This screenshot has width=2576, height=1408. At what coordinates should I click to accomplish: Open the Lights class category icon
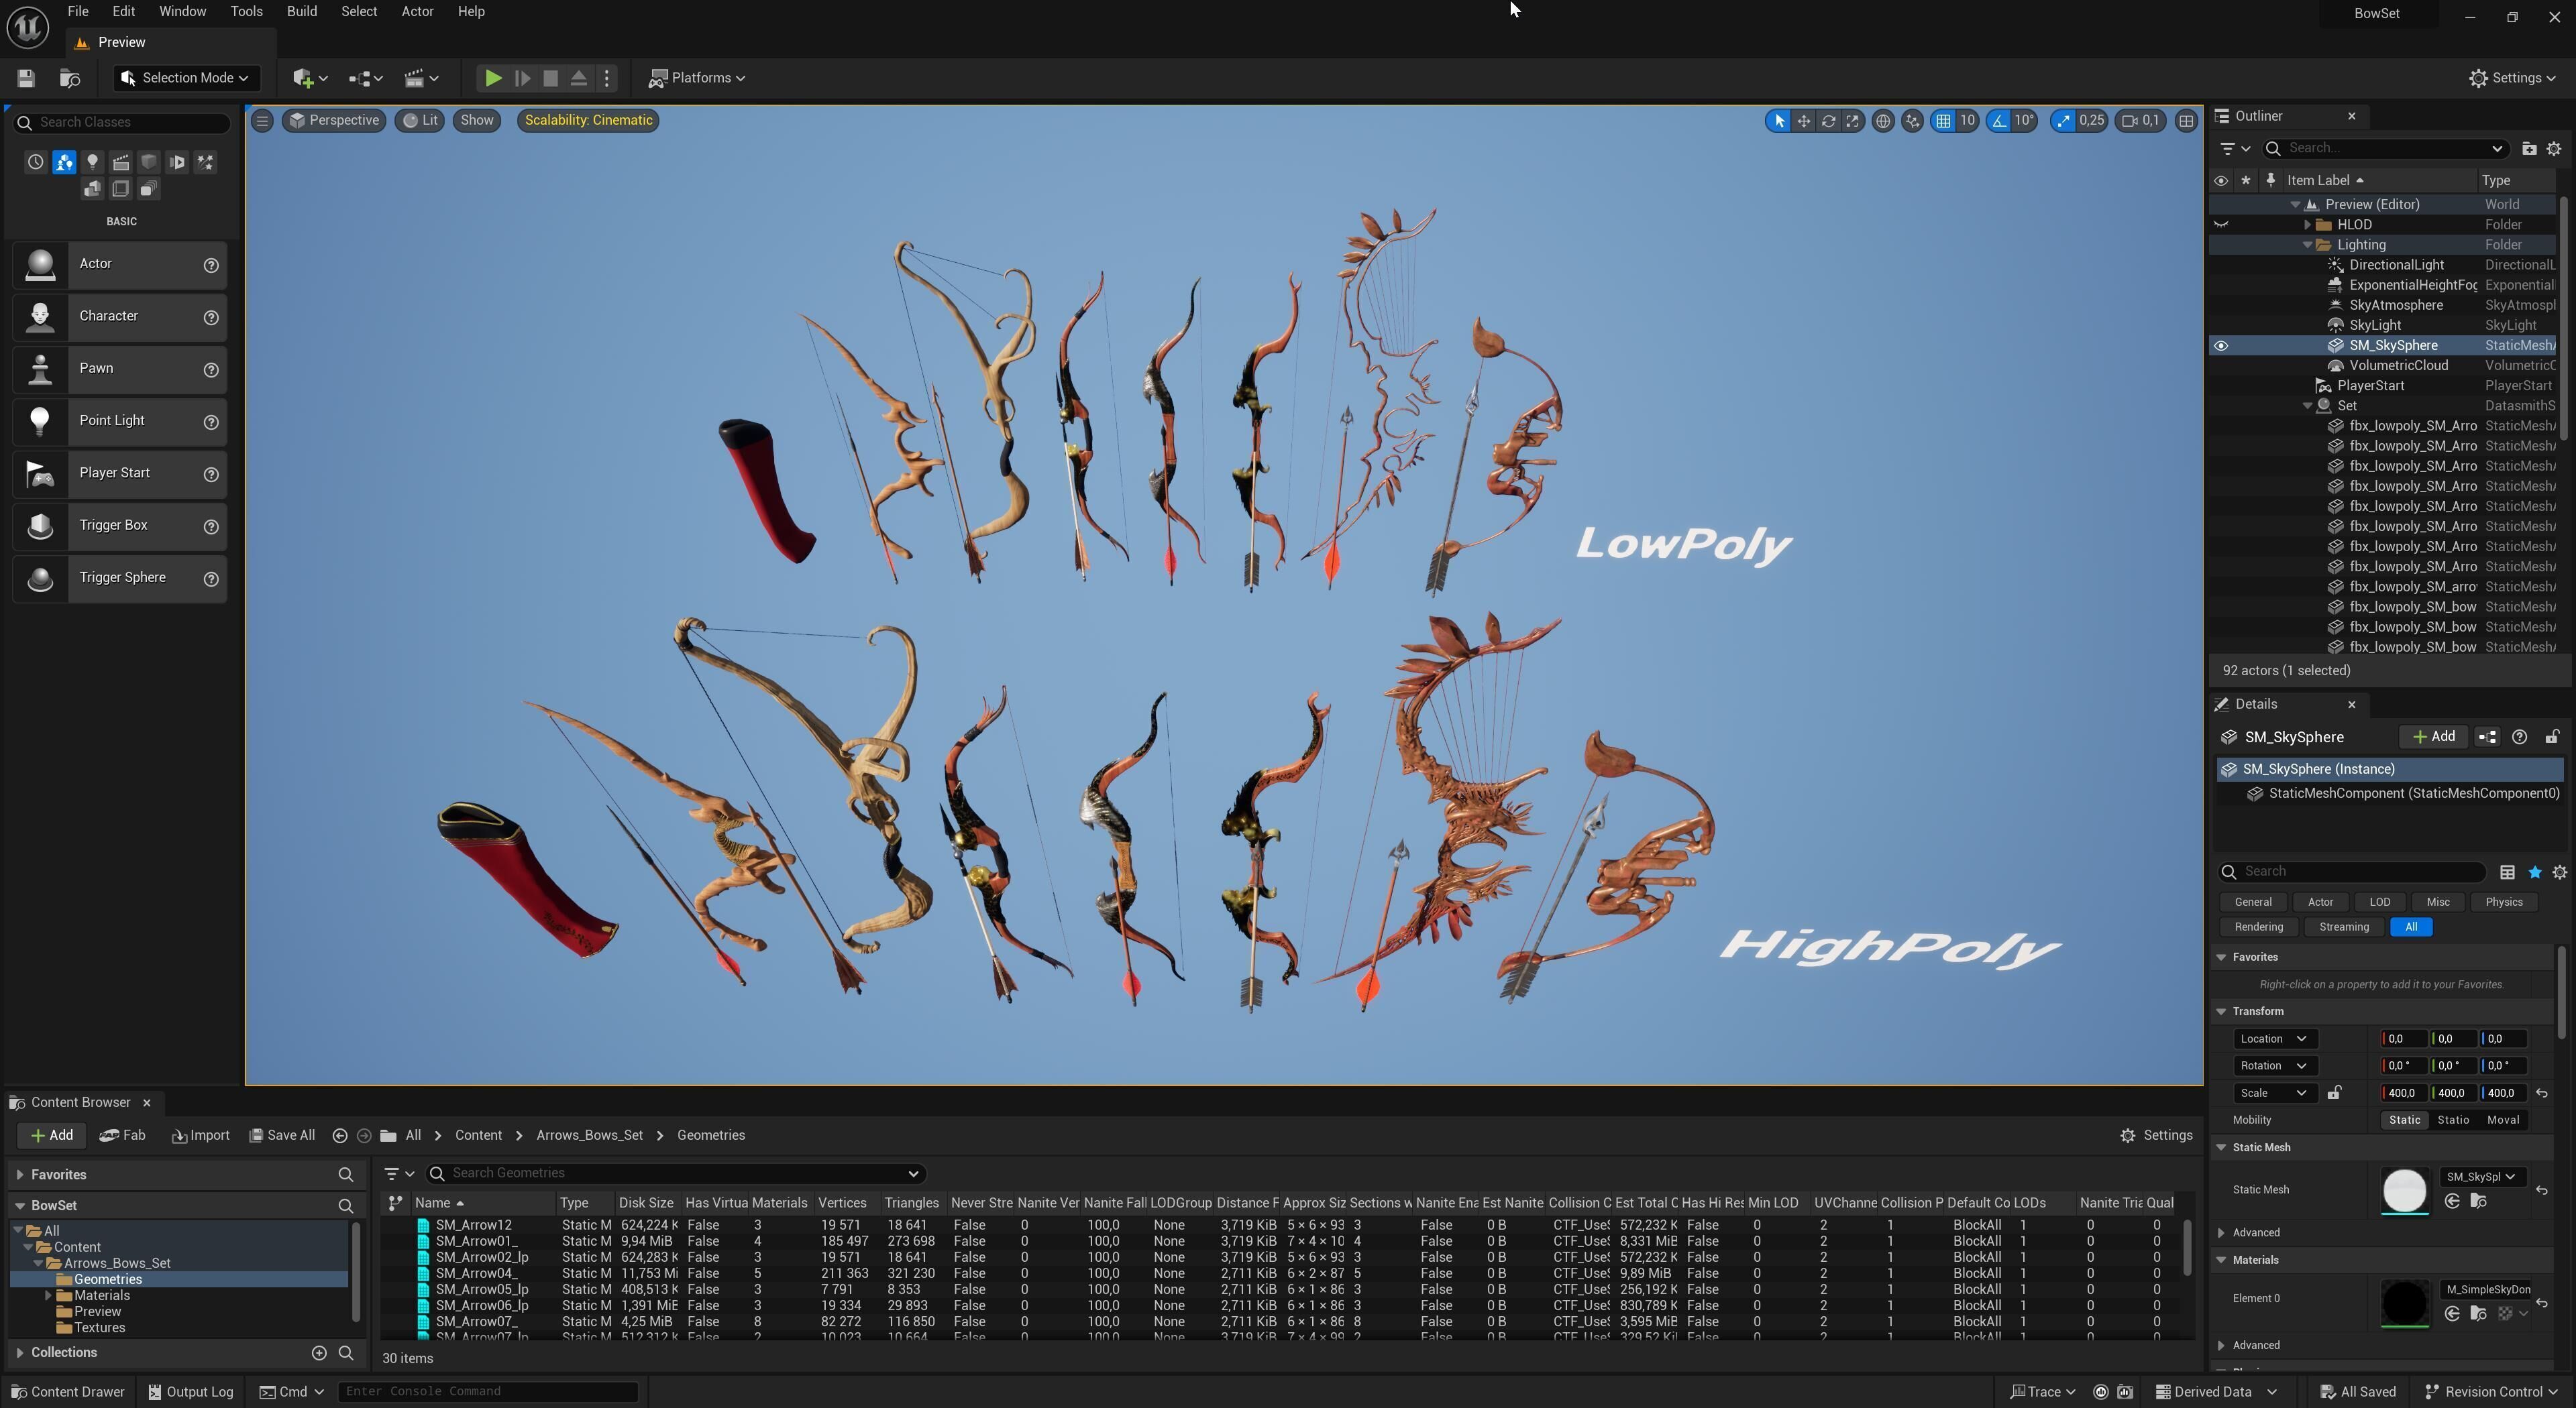tap(92, 162)
